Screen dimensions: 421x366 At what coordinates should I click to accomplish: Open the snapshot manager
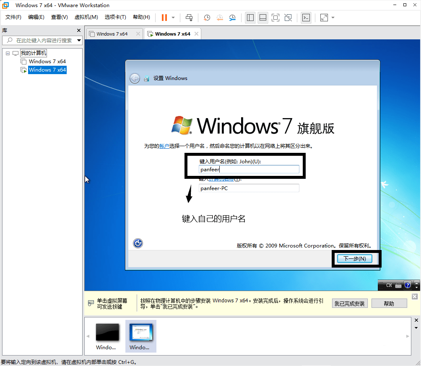coord(232,18)
